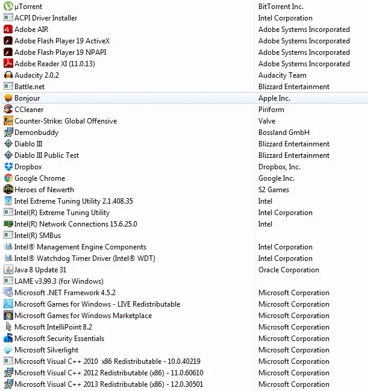Click the Microsoft IntelliPoint mouse icon
The image size is (368, 391).
coord(8,327)
